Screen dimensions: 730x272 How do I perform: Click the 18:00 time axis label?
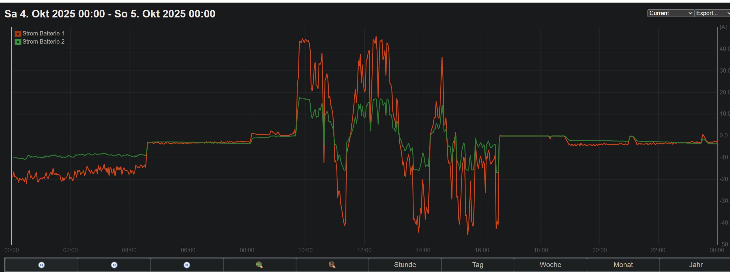[541, 250]
